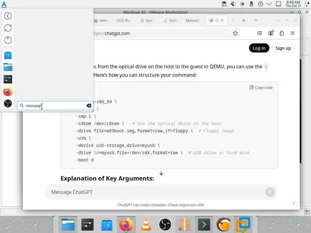311x233 pixels.
Task: Click the power off icon in launcher
Action: point(8,40)
